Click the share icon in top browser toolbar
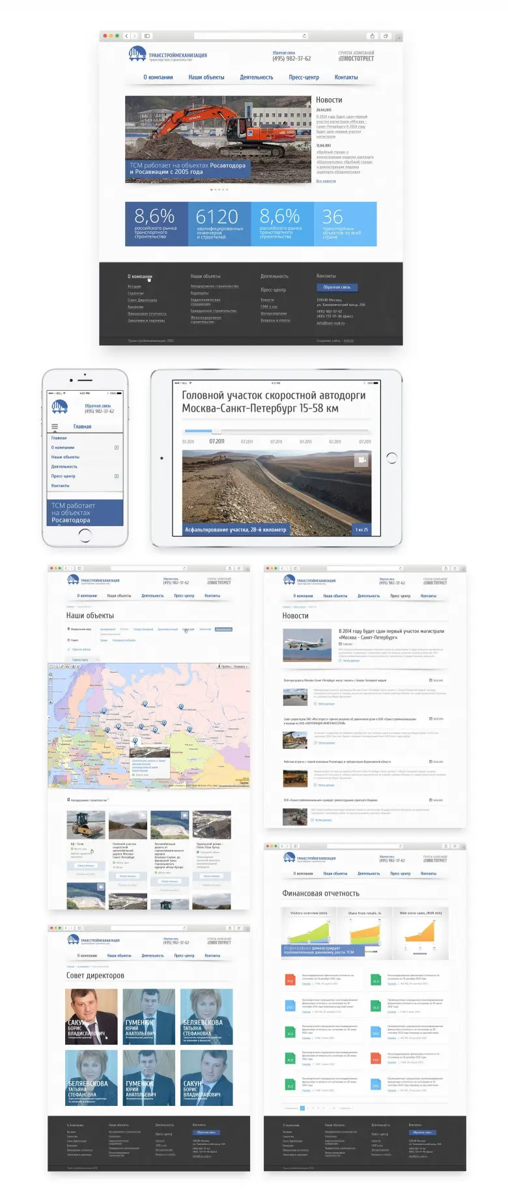 coord(372,36)
